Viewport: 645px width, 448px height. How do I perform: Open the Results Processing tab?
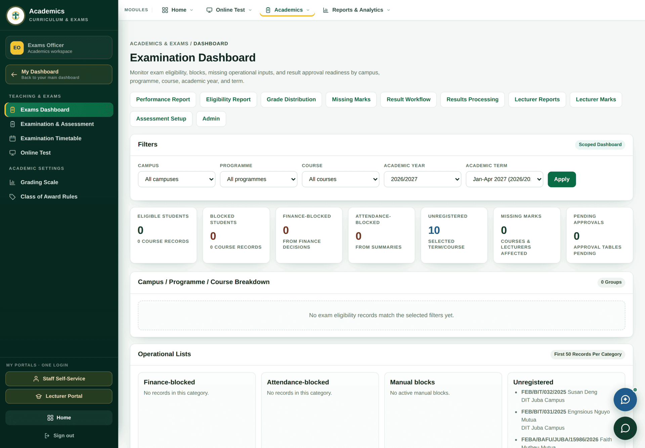472,99
